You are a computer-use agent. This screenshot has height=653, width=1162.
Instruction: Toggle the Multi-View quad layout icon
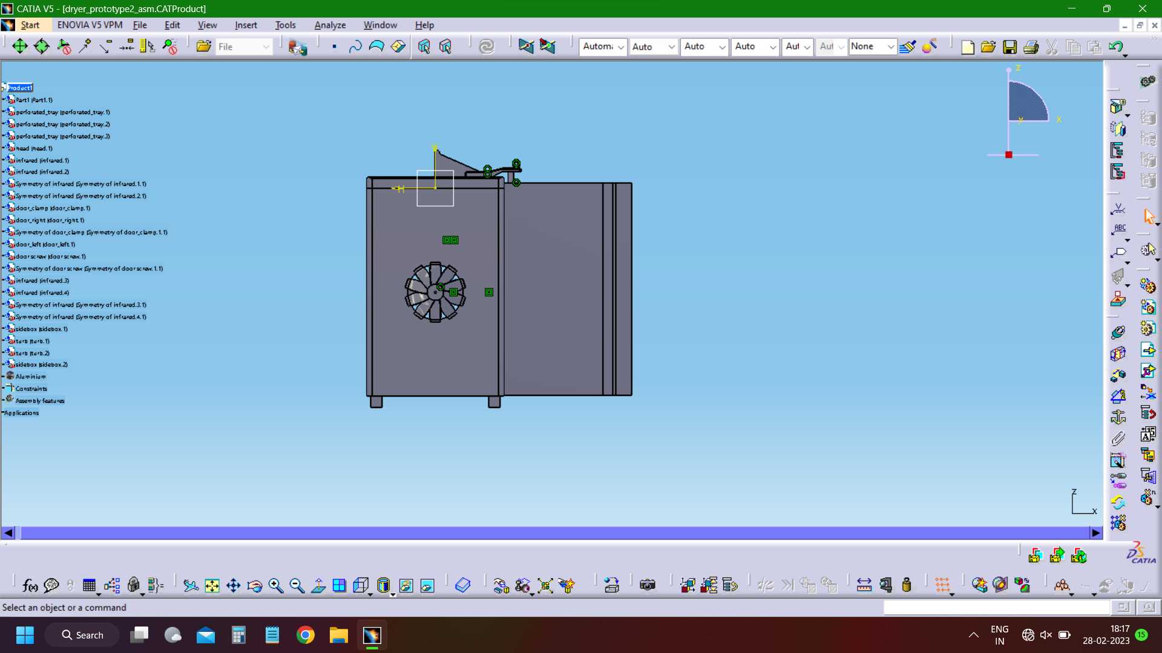340,585
